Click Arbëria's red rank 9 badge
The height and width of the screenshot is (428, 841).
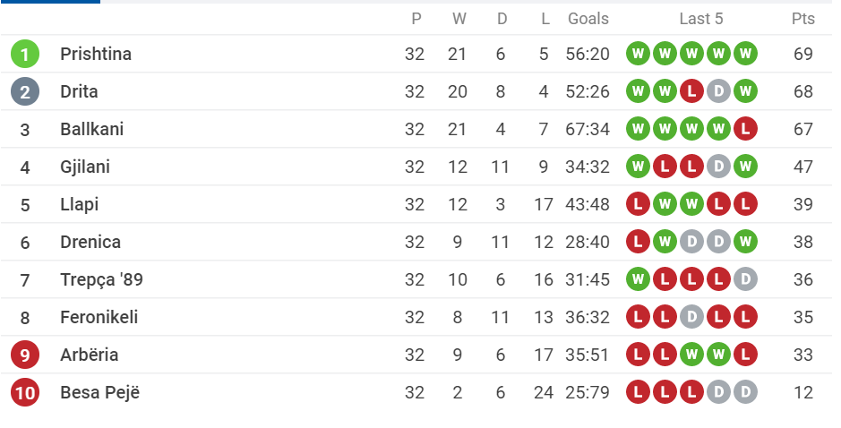pyautogui.click(x=25, y=355)
